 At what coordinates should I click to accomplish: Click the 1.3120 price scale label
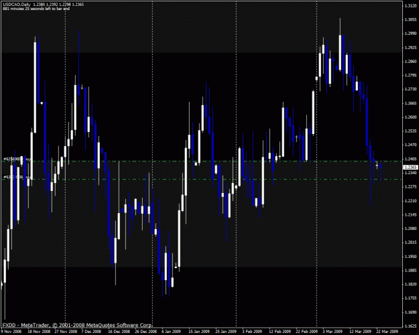click(x=411, y=5)
